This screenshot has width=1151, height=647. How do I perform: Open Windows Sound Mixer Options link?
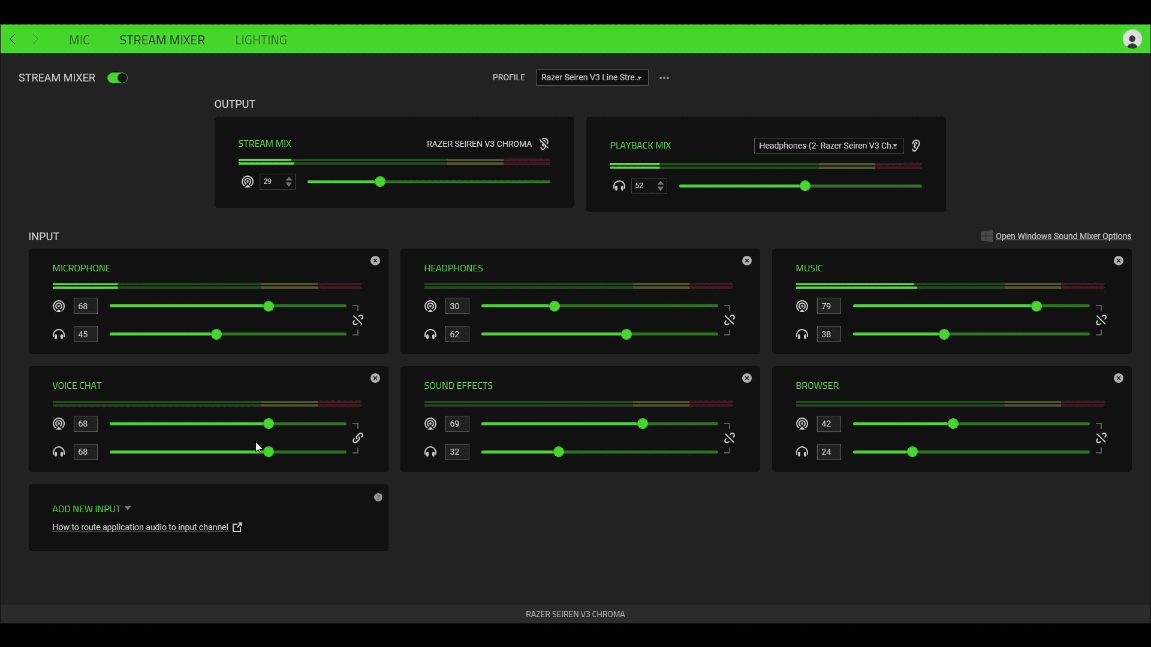pos(1063,236)
